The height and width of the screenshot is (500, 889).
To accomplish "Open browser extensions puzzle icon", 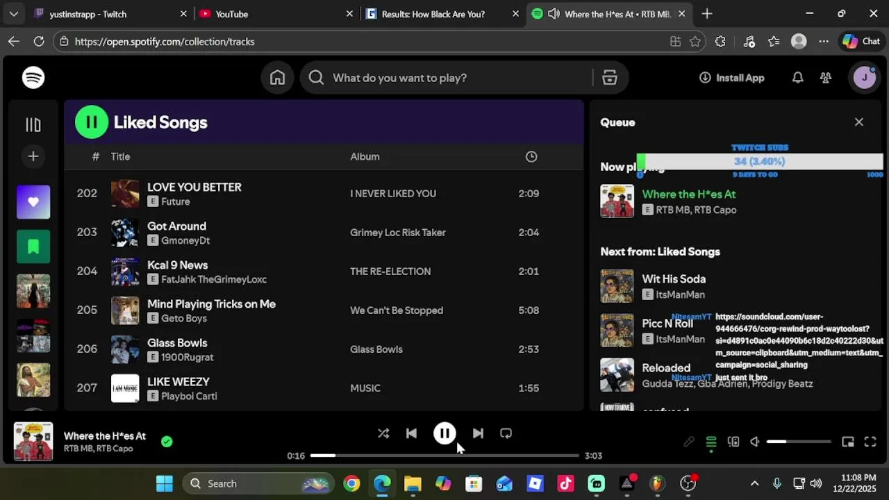I will 720,42.
